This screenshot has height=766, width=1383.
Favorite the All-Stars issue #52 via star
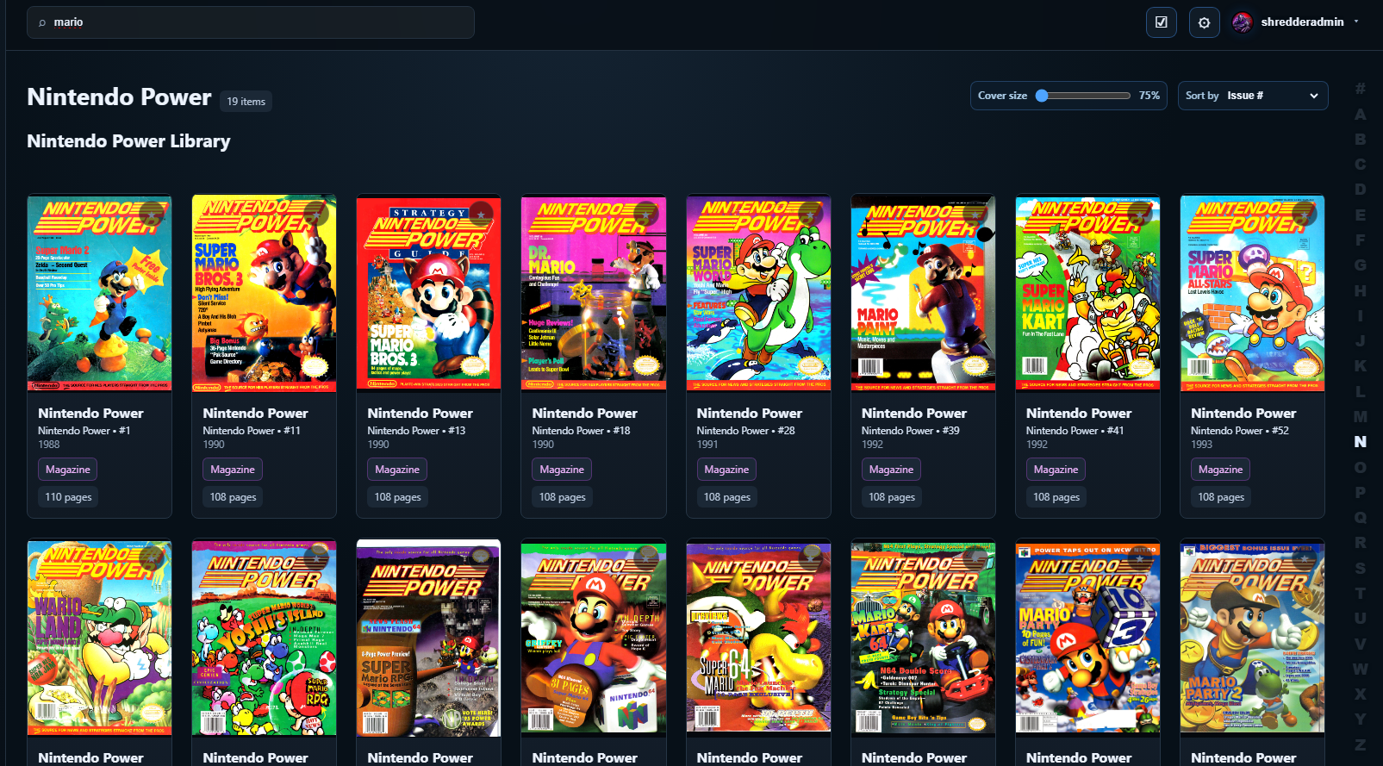(x=1304, y=214)
